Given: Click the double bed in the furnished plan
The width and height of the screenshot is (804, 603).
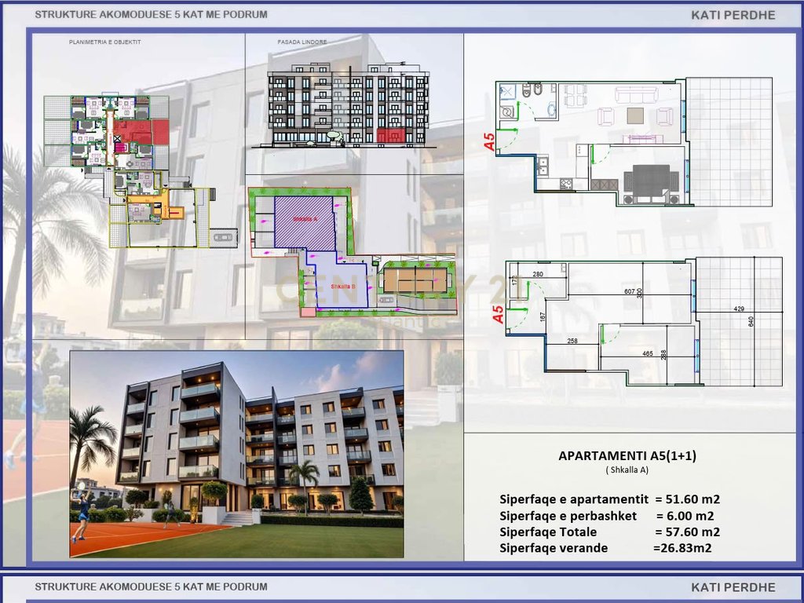Looking at the screenshot, I should 651,184.
